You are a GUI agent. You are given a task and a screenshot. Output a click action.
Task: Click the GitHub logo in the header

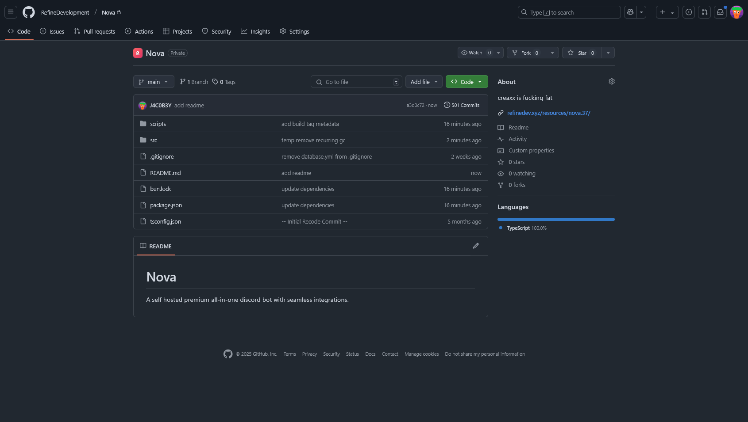29,12
